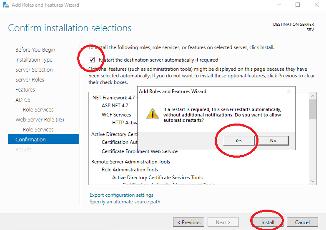Select Role Services under Web Server Role
326x230 pixels.
click(38, 129)
